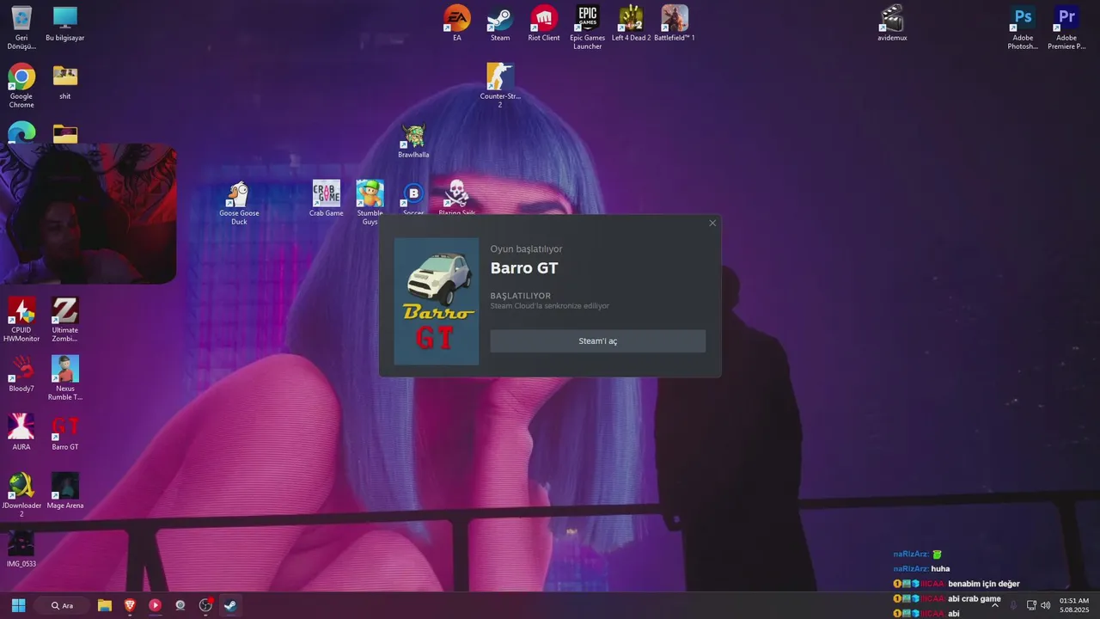Select the Nexus Rumble desktop shortcut
The height and width of the screenshot is (619, 1100).
click(x=65, y=377)
